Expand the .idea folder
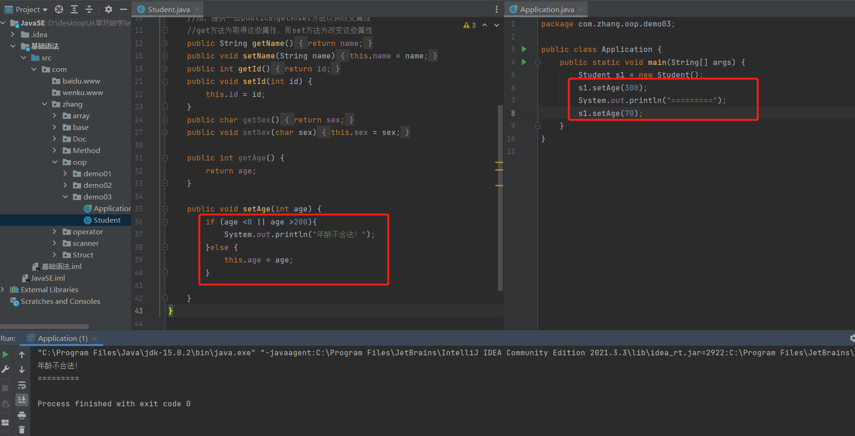This screenshot has width=855, height=436. (13, 34)
